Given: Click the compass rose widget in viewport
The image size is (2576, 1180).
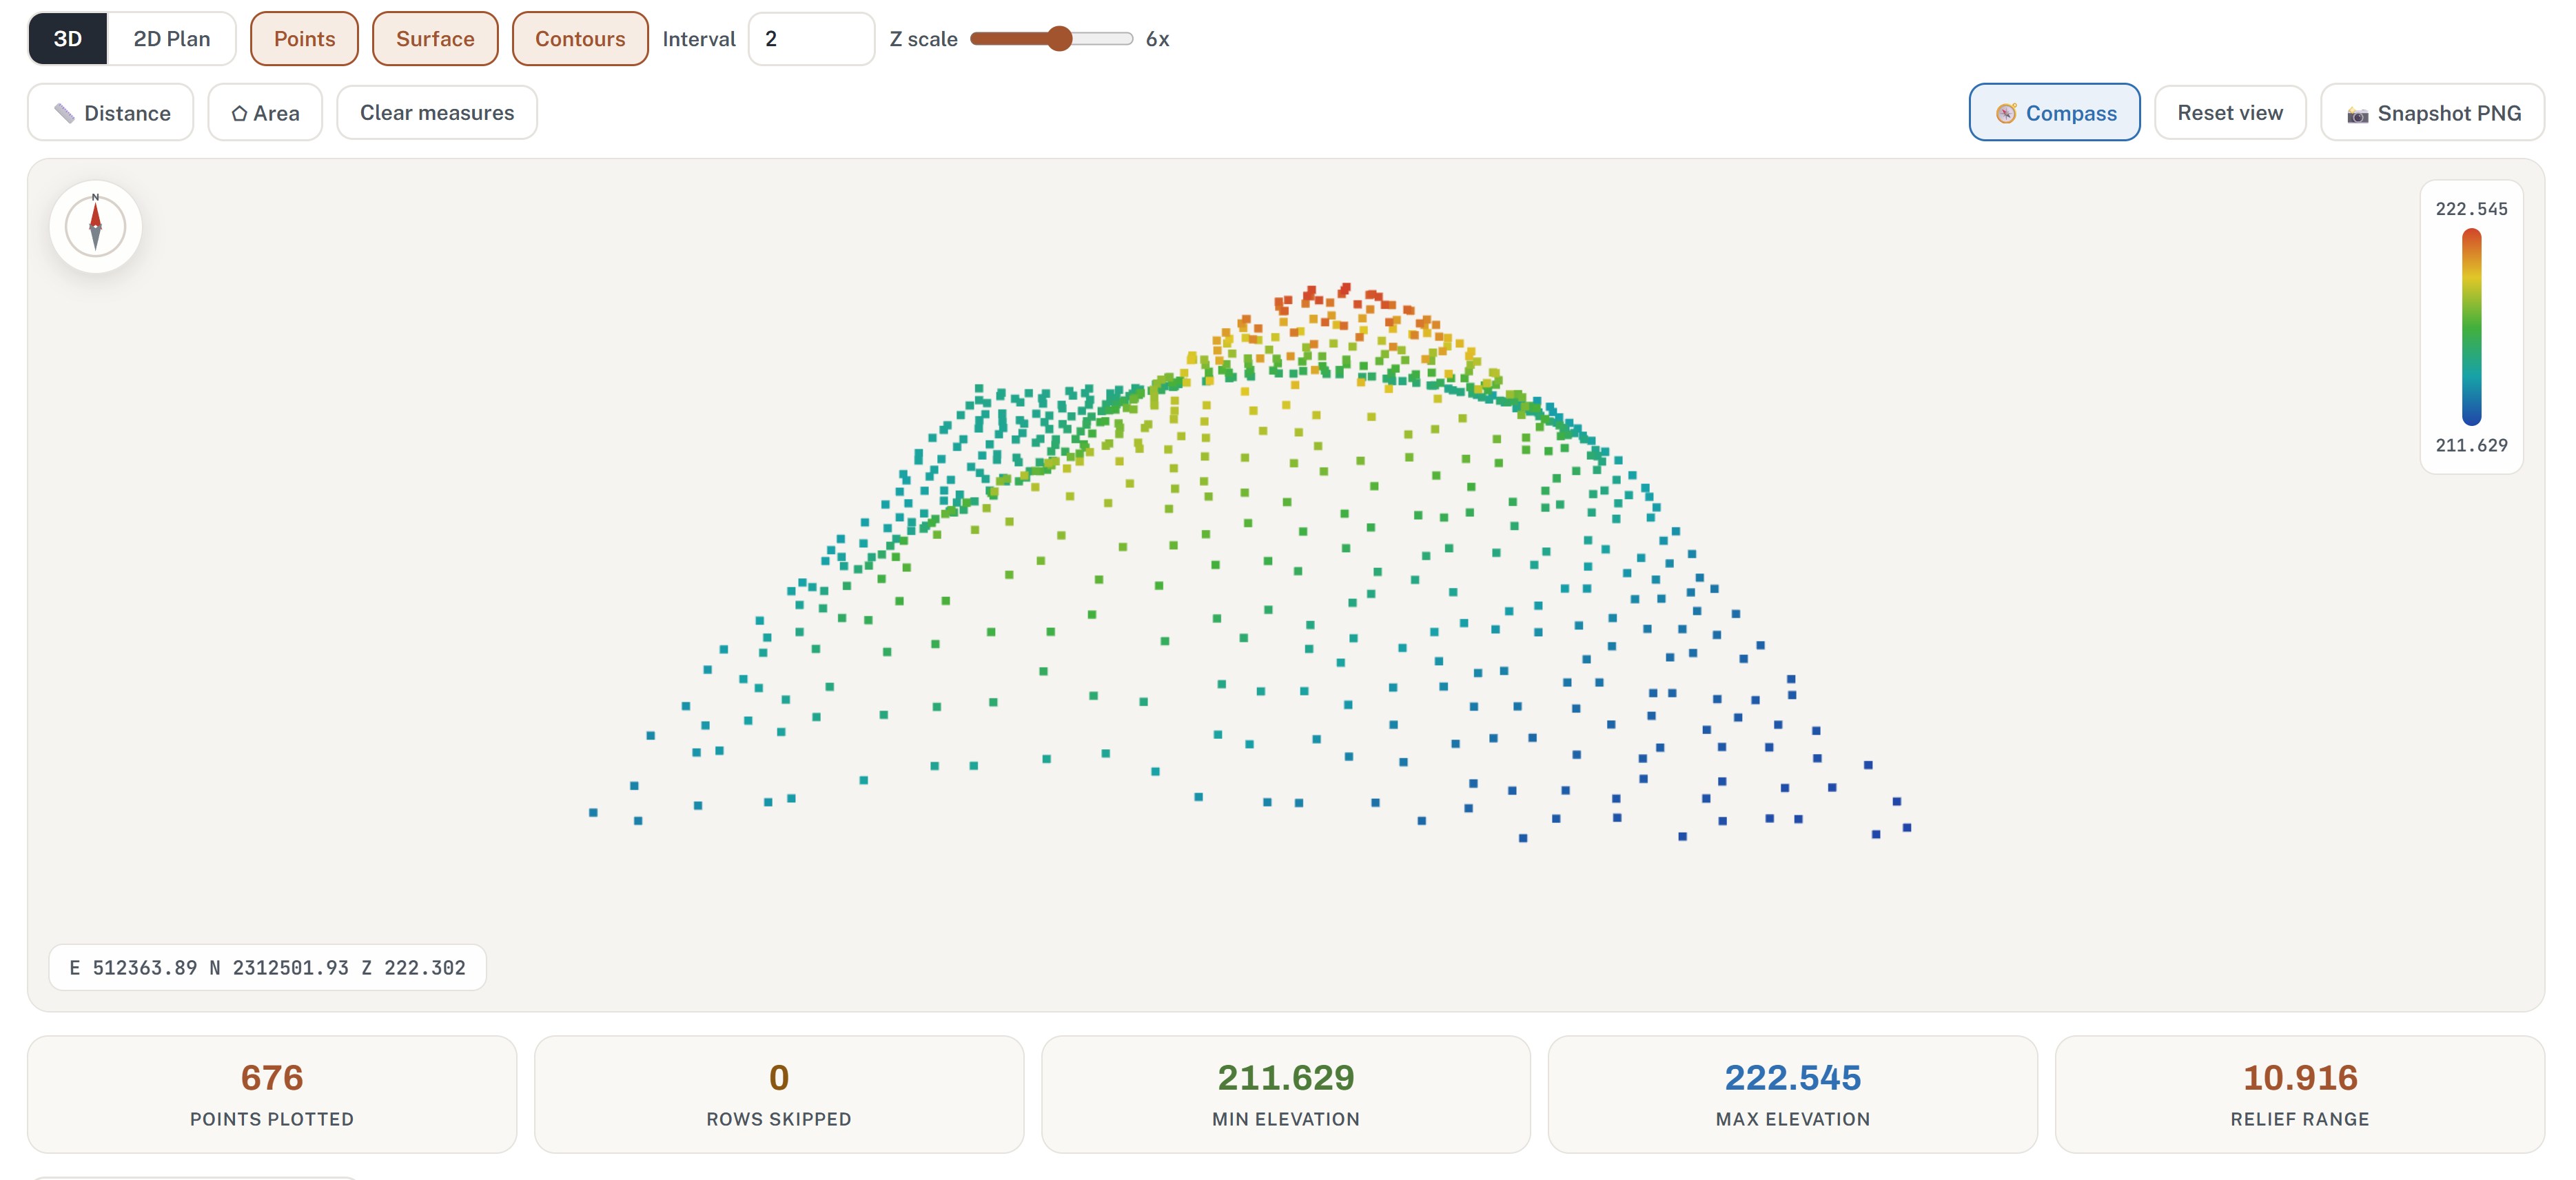Looking at the screenshot, I should pyautogui.click(x=95, y=226).
